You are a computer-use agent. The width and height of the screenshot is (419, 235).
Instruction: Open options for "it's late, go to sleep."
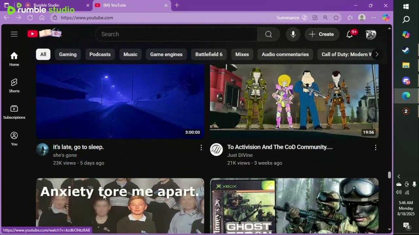click(201, 148)
